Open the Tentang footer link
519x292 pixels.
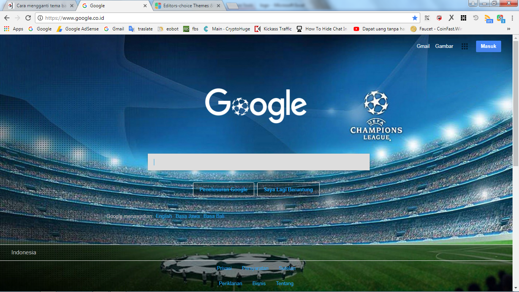(285, 284)
